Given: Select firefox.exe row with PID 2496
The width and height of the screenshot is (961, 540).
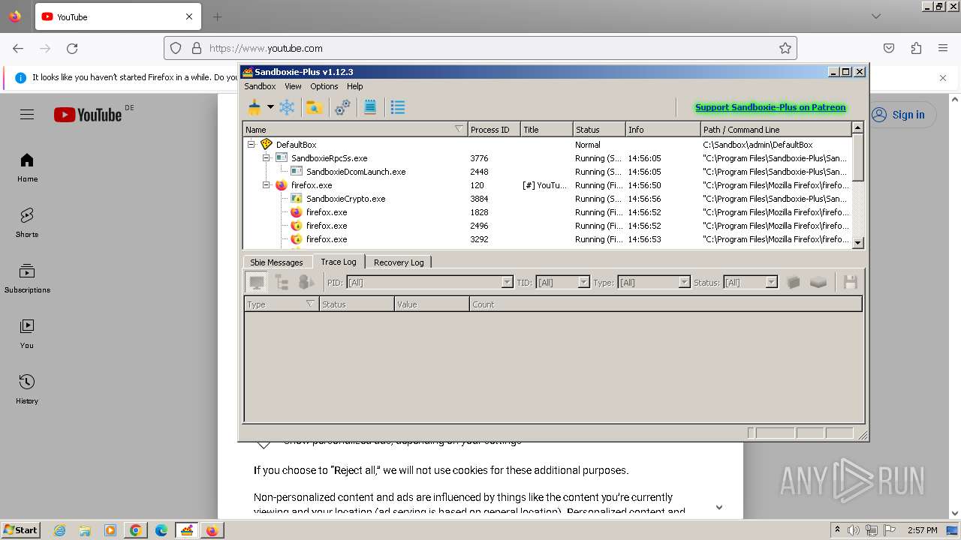Looking at the screenshot, I should 547,226.
